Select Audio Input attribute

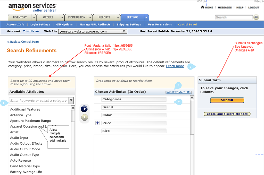pyautogui.click(x=19, y=138)
